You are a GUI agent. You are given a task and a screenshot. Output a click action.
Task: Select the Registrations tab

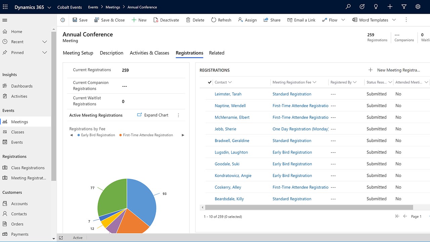coord(189,53)
